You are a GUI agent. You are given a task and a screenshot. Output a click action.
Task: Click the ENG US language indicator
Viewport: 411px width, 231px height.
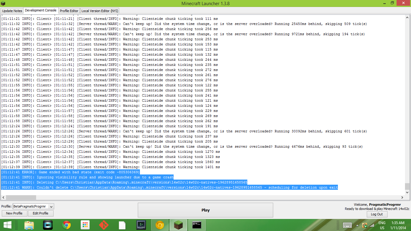pos(382,225)
